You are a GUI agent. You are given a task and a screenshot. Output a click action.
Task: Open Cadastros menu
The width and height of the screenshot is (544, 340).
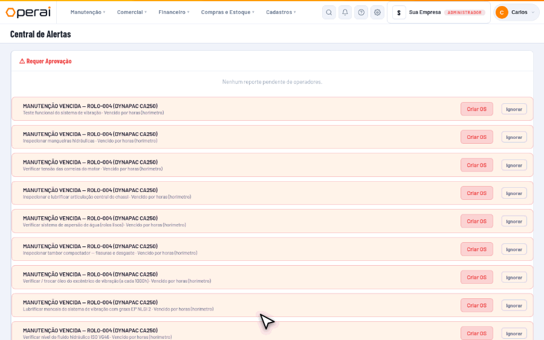point(281,12)
